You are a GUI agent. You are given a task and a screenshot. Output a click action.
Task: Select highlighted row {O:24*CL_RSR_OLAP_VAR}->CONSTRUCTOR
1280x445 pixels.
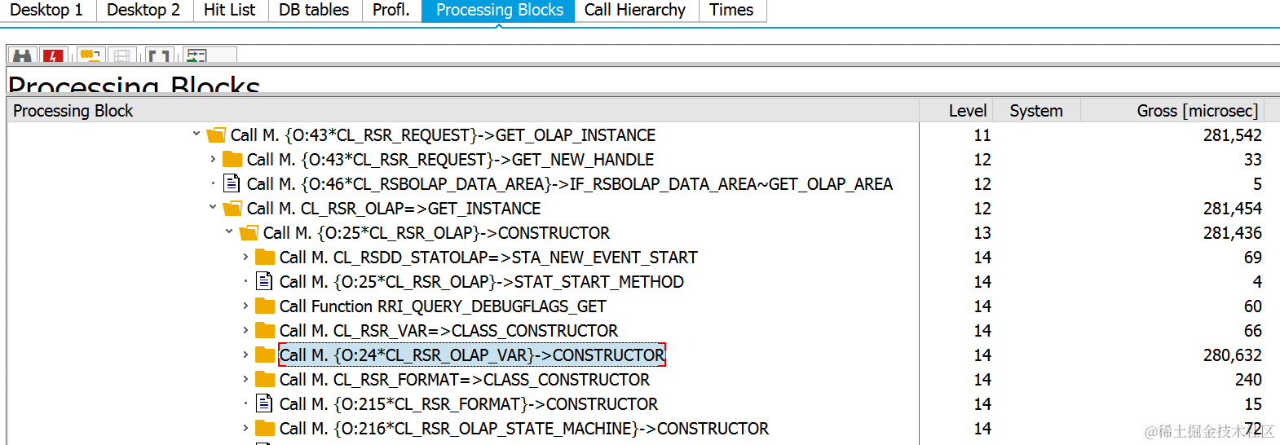tap(472, 355)
